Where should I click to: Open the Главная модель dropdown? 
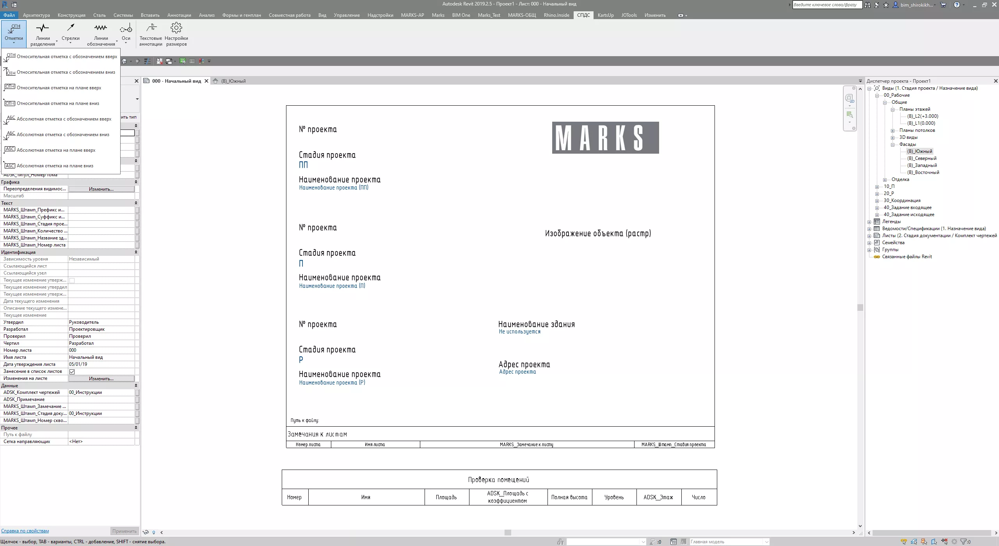tap(766, 542)
